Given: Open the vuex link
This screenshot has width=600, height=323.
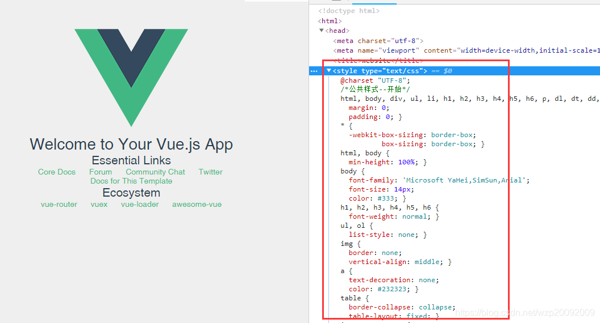Looking at the screenshot, I should click(x=99, y=204).
